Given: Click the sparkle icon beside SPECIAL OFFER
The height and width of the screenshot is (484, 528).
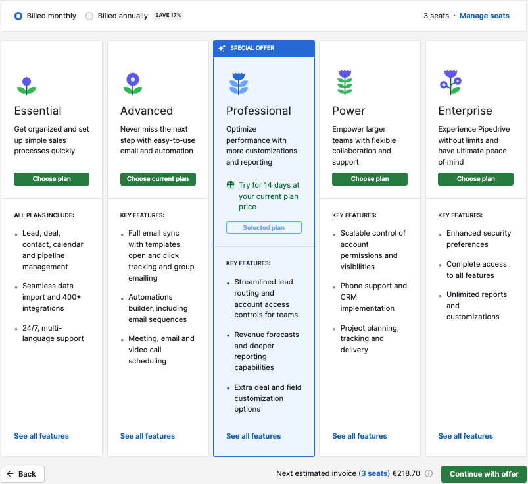Looking at the screenshot, I should pyautogui.click(x=222, y=48).
